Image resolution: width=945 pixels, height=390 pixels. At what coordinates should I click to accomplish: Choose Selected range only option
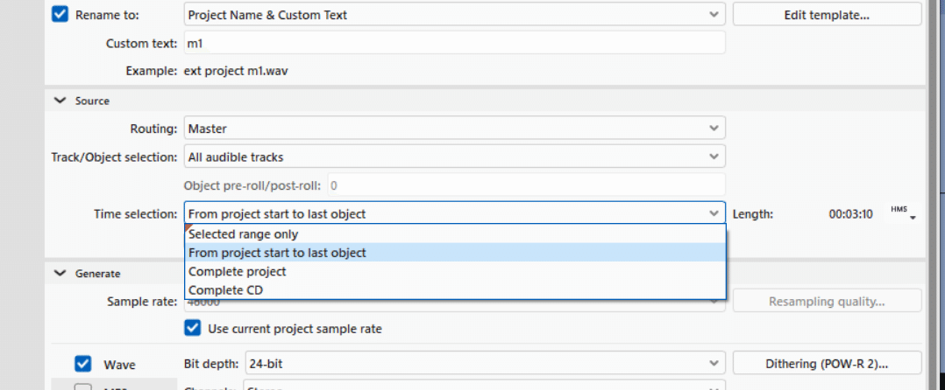244,234
